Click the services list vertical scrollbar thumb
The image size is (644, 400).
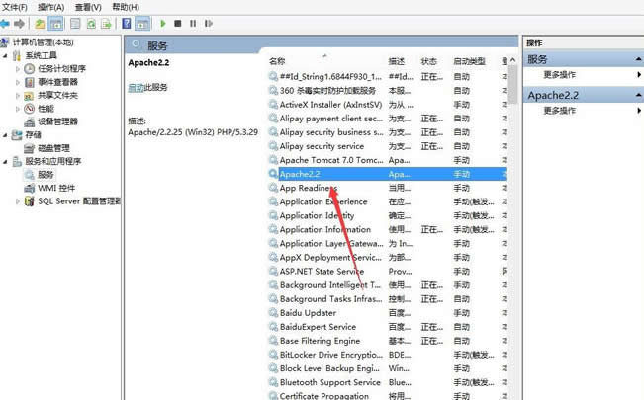[512, 84]
